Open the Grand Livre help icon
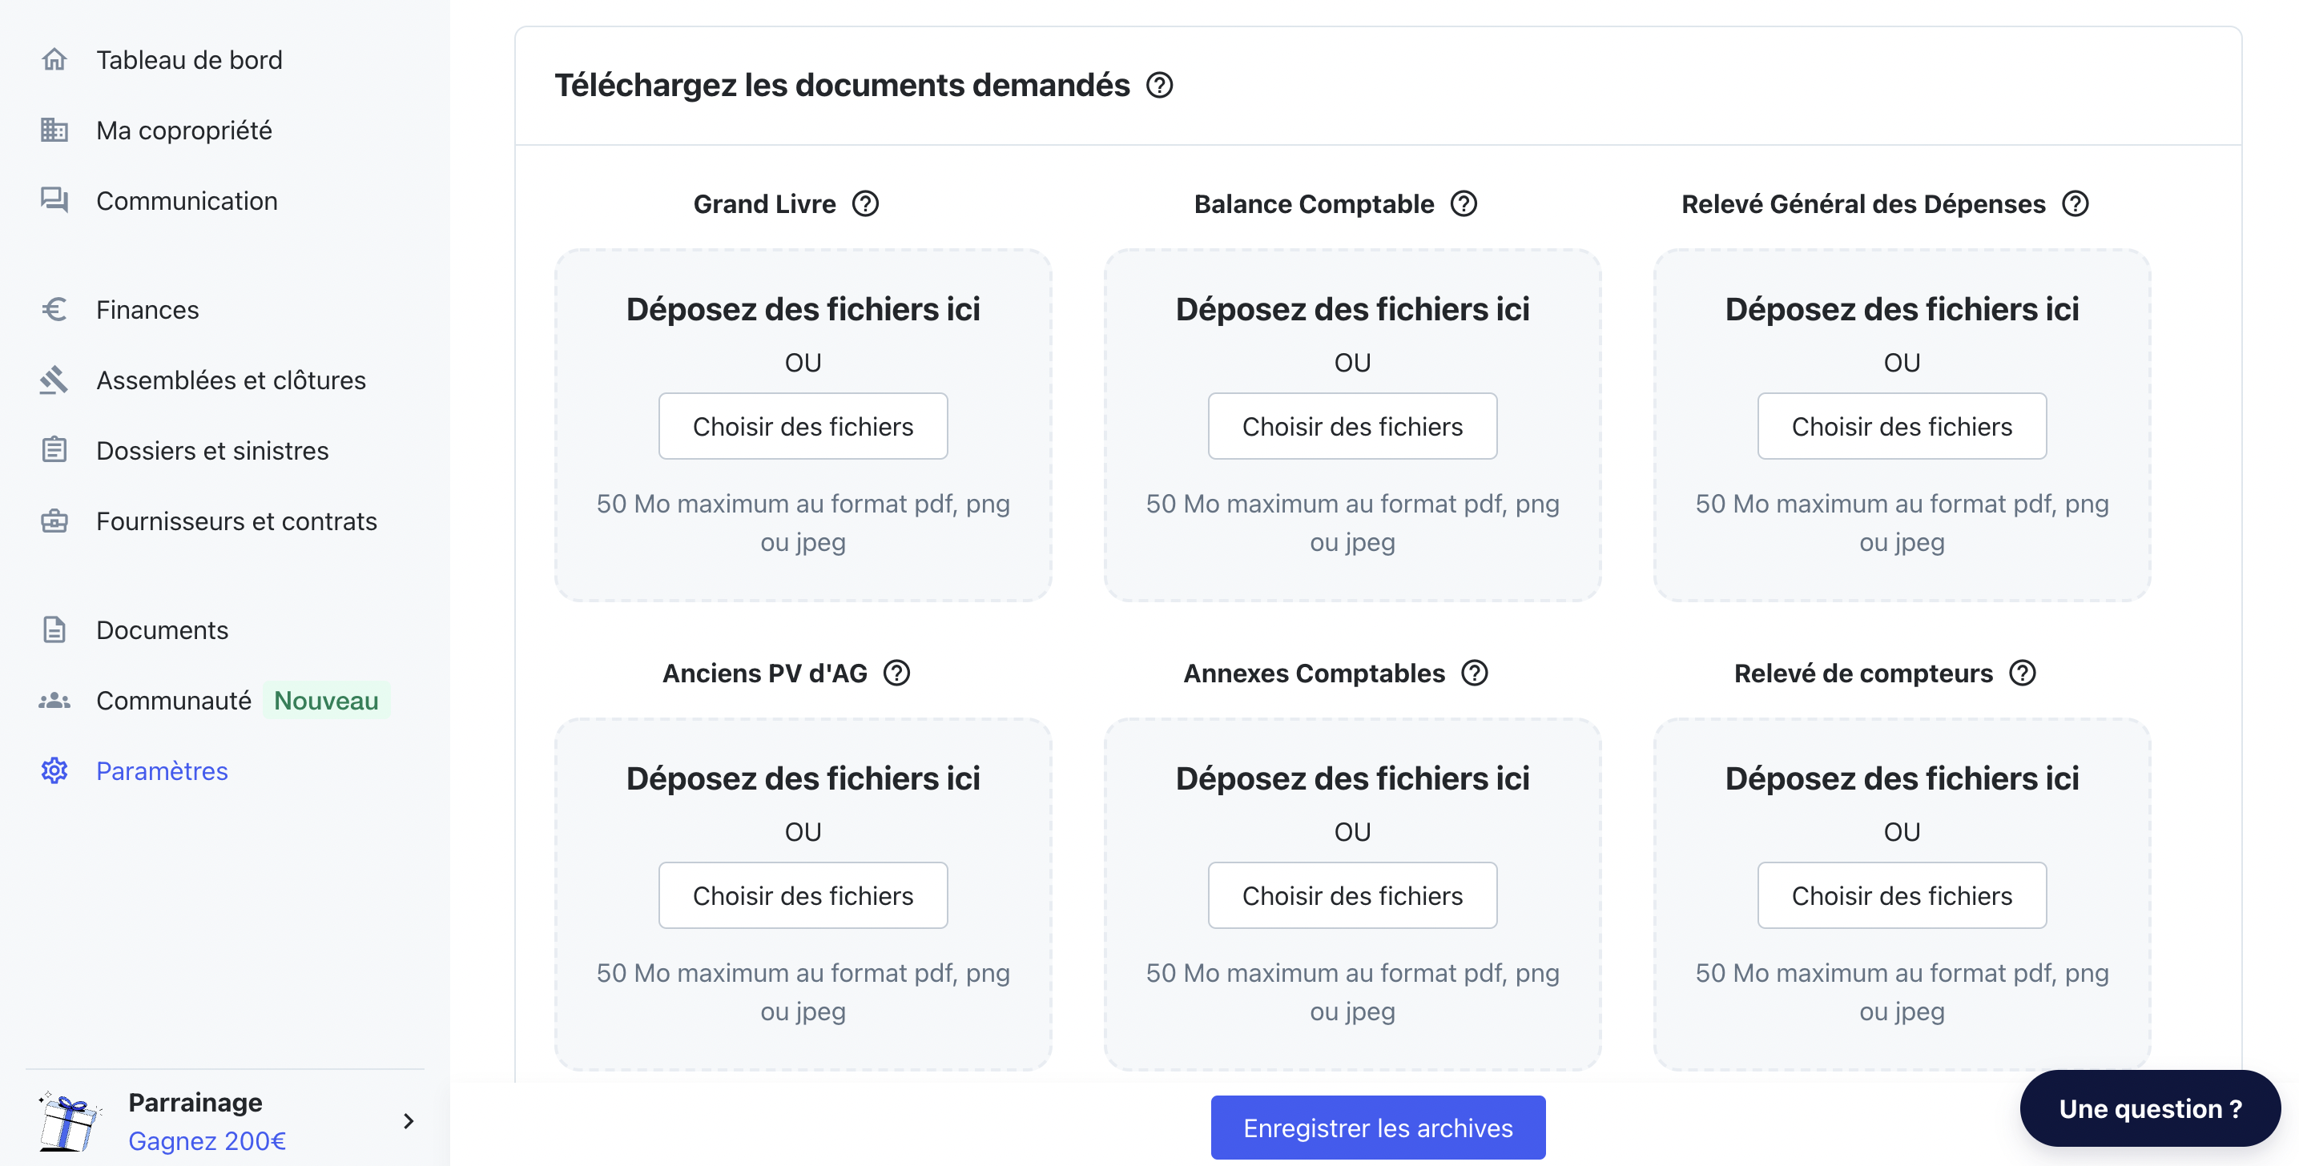The image size is (2299, 1166). point(865,204)
